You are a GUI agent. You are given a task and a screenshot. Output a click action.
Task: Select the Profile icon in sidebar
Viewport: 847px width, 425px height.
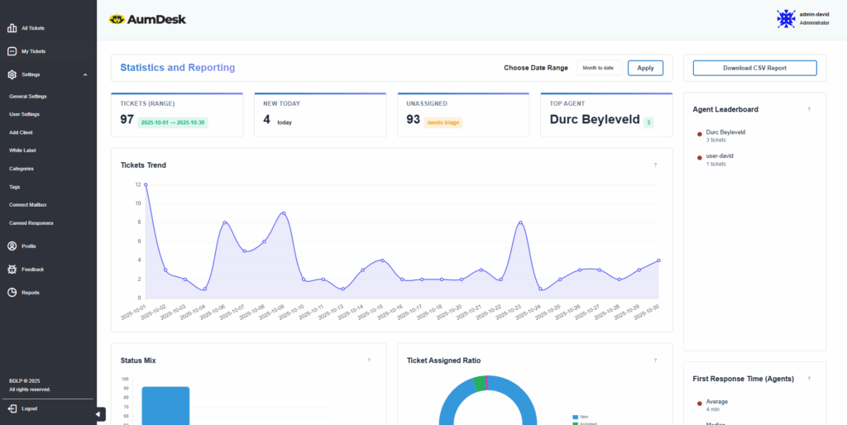[12, 246]
